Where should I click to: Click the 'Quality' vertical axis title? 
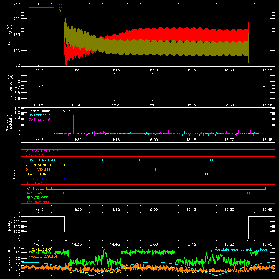coord(9,227)
